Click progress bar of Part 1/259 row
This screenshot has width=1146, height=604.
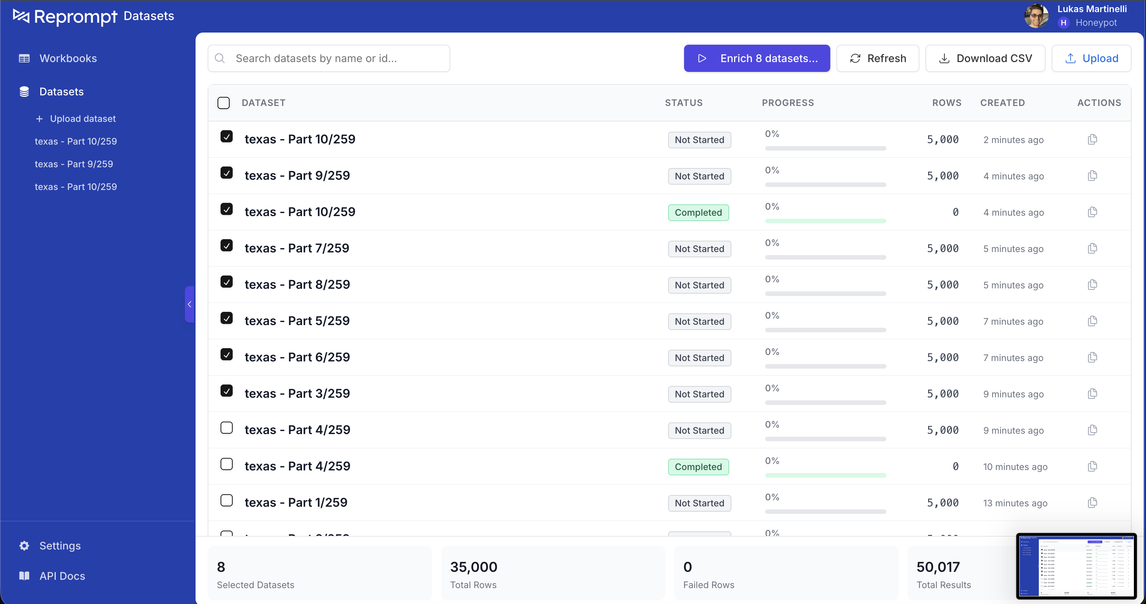pyautogui.click(x=825, y=512)
